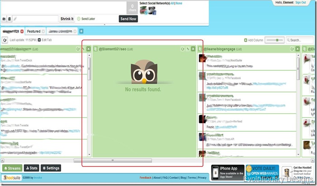Click the iPhone App banner
Image resolution: width=317 pixels, height=186 pixels.
coord(228,172)
